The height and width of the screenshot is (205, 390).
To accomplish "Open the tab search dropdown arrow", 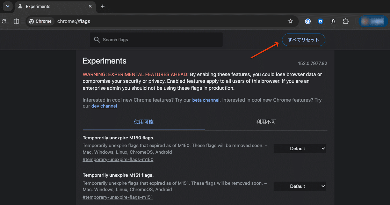I will click(7, 6).
